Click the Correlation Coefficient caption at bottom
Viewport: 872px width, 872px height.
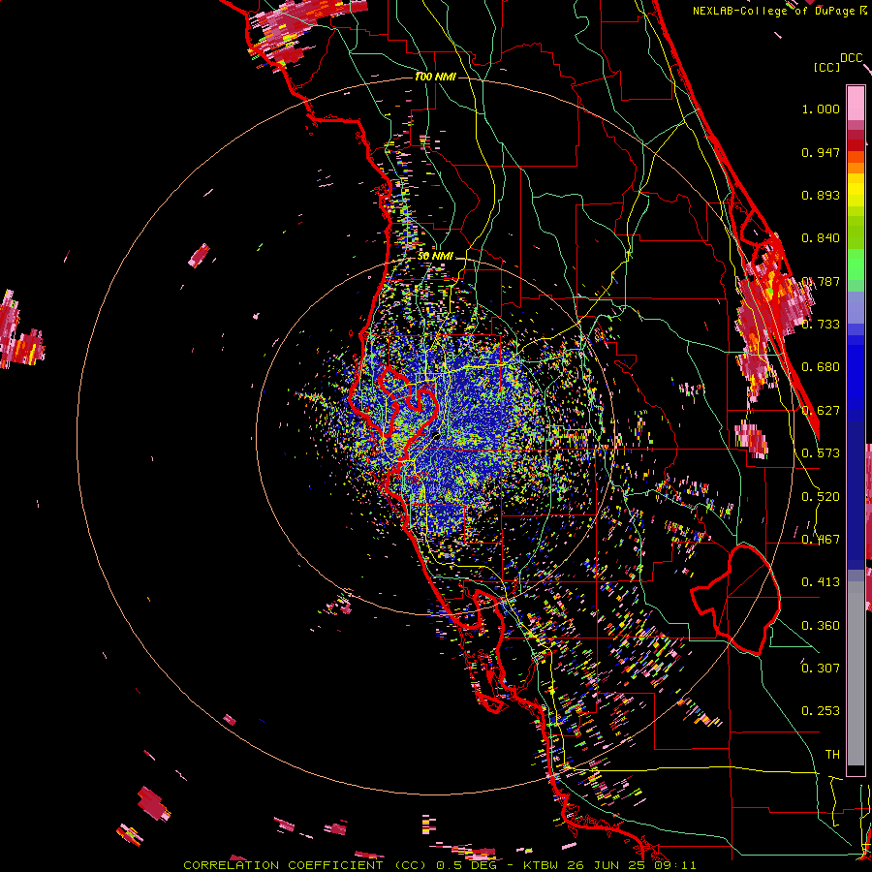[x=439, y=865]
